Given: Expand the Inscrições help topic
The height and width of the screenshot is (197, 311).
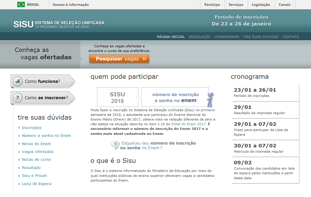Looking at the screenshot, I should pyautogui.click(x=32, y=128).
